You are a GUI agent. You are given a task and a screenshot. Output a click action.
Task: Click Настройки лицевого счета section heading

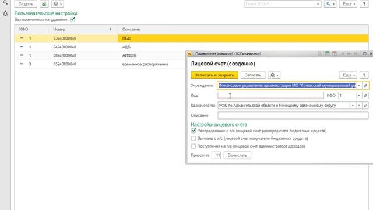pos(219,124)
